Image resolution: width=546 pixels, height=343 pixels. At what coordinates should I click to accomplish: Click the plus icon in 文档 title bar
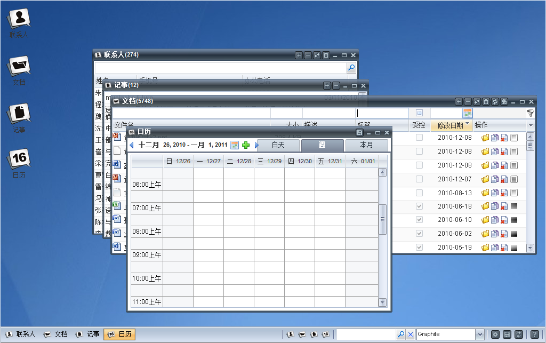click(x=459, y=101)
